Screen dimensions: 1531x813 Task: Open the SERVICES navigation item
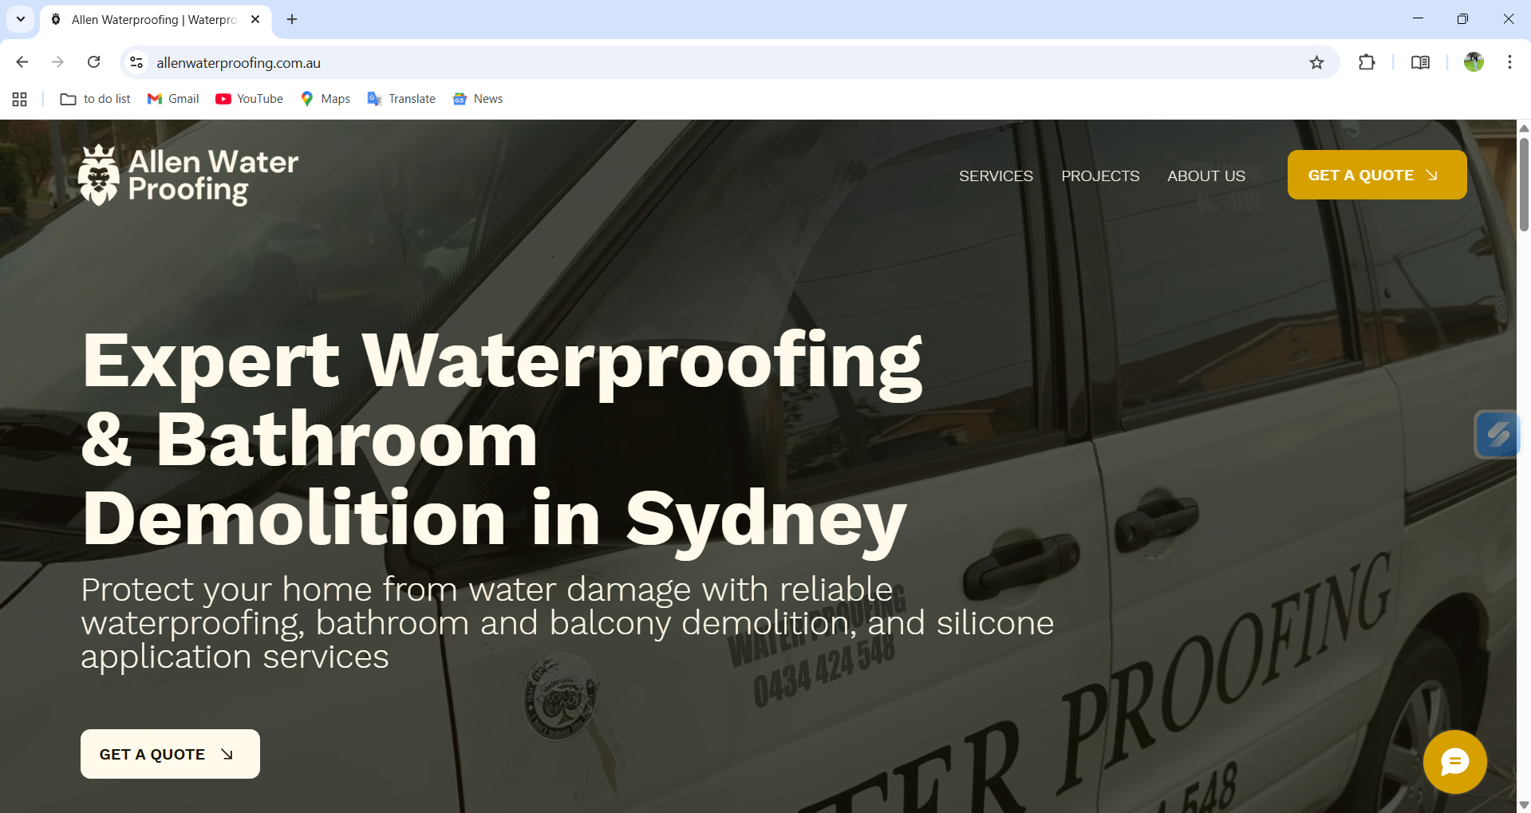tap(996, 176)
